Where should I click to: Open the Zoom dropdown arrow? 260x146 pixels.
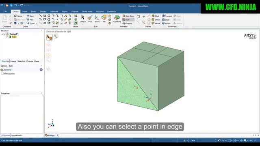coord(36,24)
